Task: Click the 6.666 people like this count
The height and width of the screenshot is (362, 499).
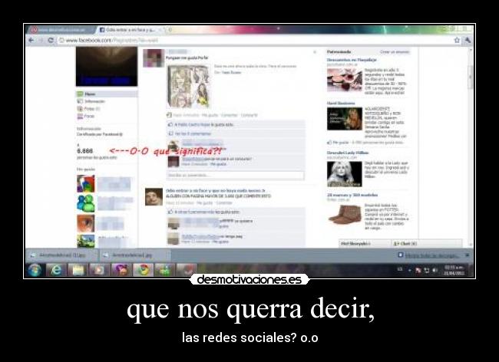Action: 85,150
